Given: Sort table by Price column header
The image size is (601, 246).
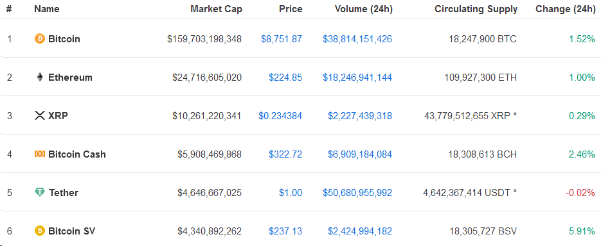Looking at the screenshot, I should [x=290, y=9].
